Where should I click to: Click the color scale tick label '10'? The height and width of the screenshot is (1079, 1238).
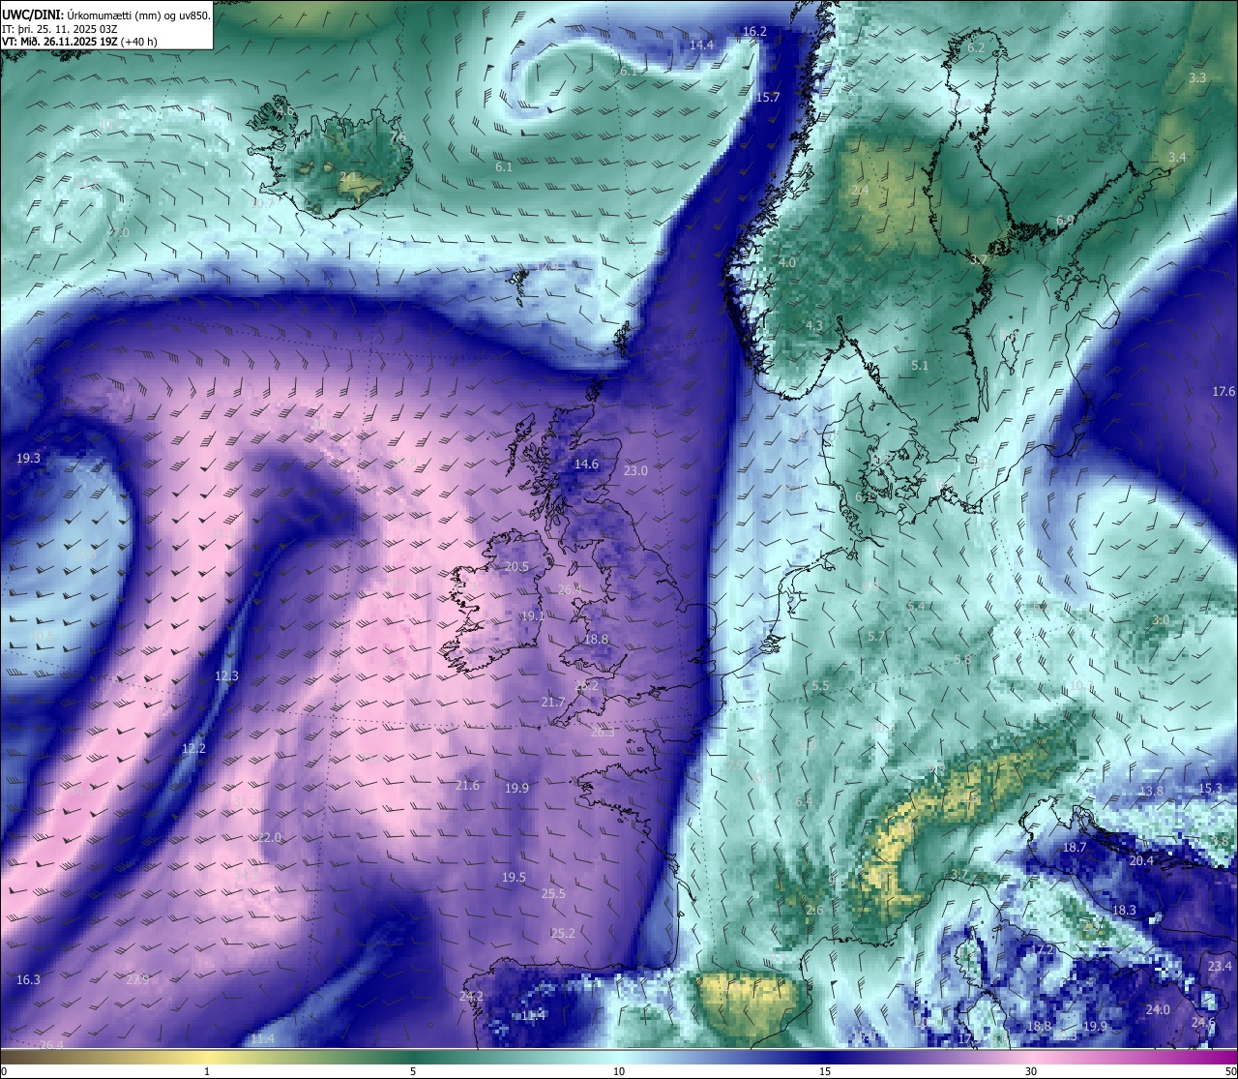619,1071
